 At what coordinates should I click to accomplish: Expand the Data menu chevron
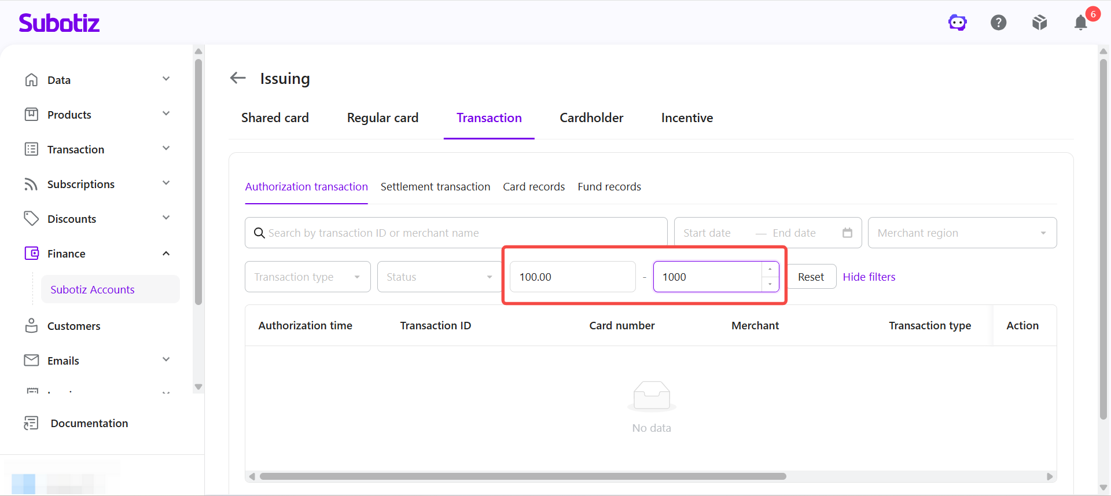pos(166,79)
